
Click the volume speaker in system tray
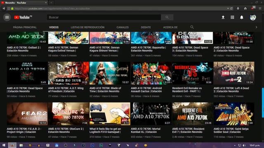[x=244, y=145]
